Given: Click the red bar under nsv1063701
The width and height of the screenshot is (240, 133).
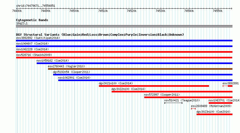Looking at the screenshot, I should tap(221, 103).
